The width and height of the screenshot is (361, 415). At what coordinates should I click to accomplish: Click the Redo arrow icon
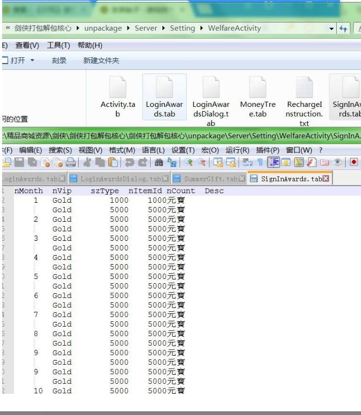pyautogui.click(x=143, y=162)
